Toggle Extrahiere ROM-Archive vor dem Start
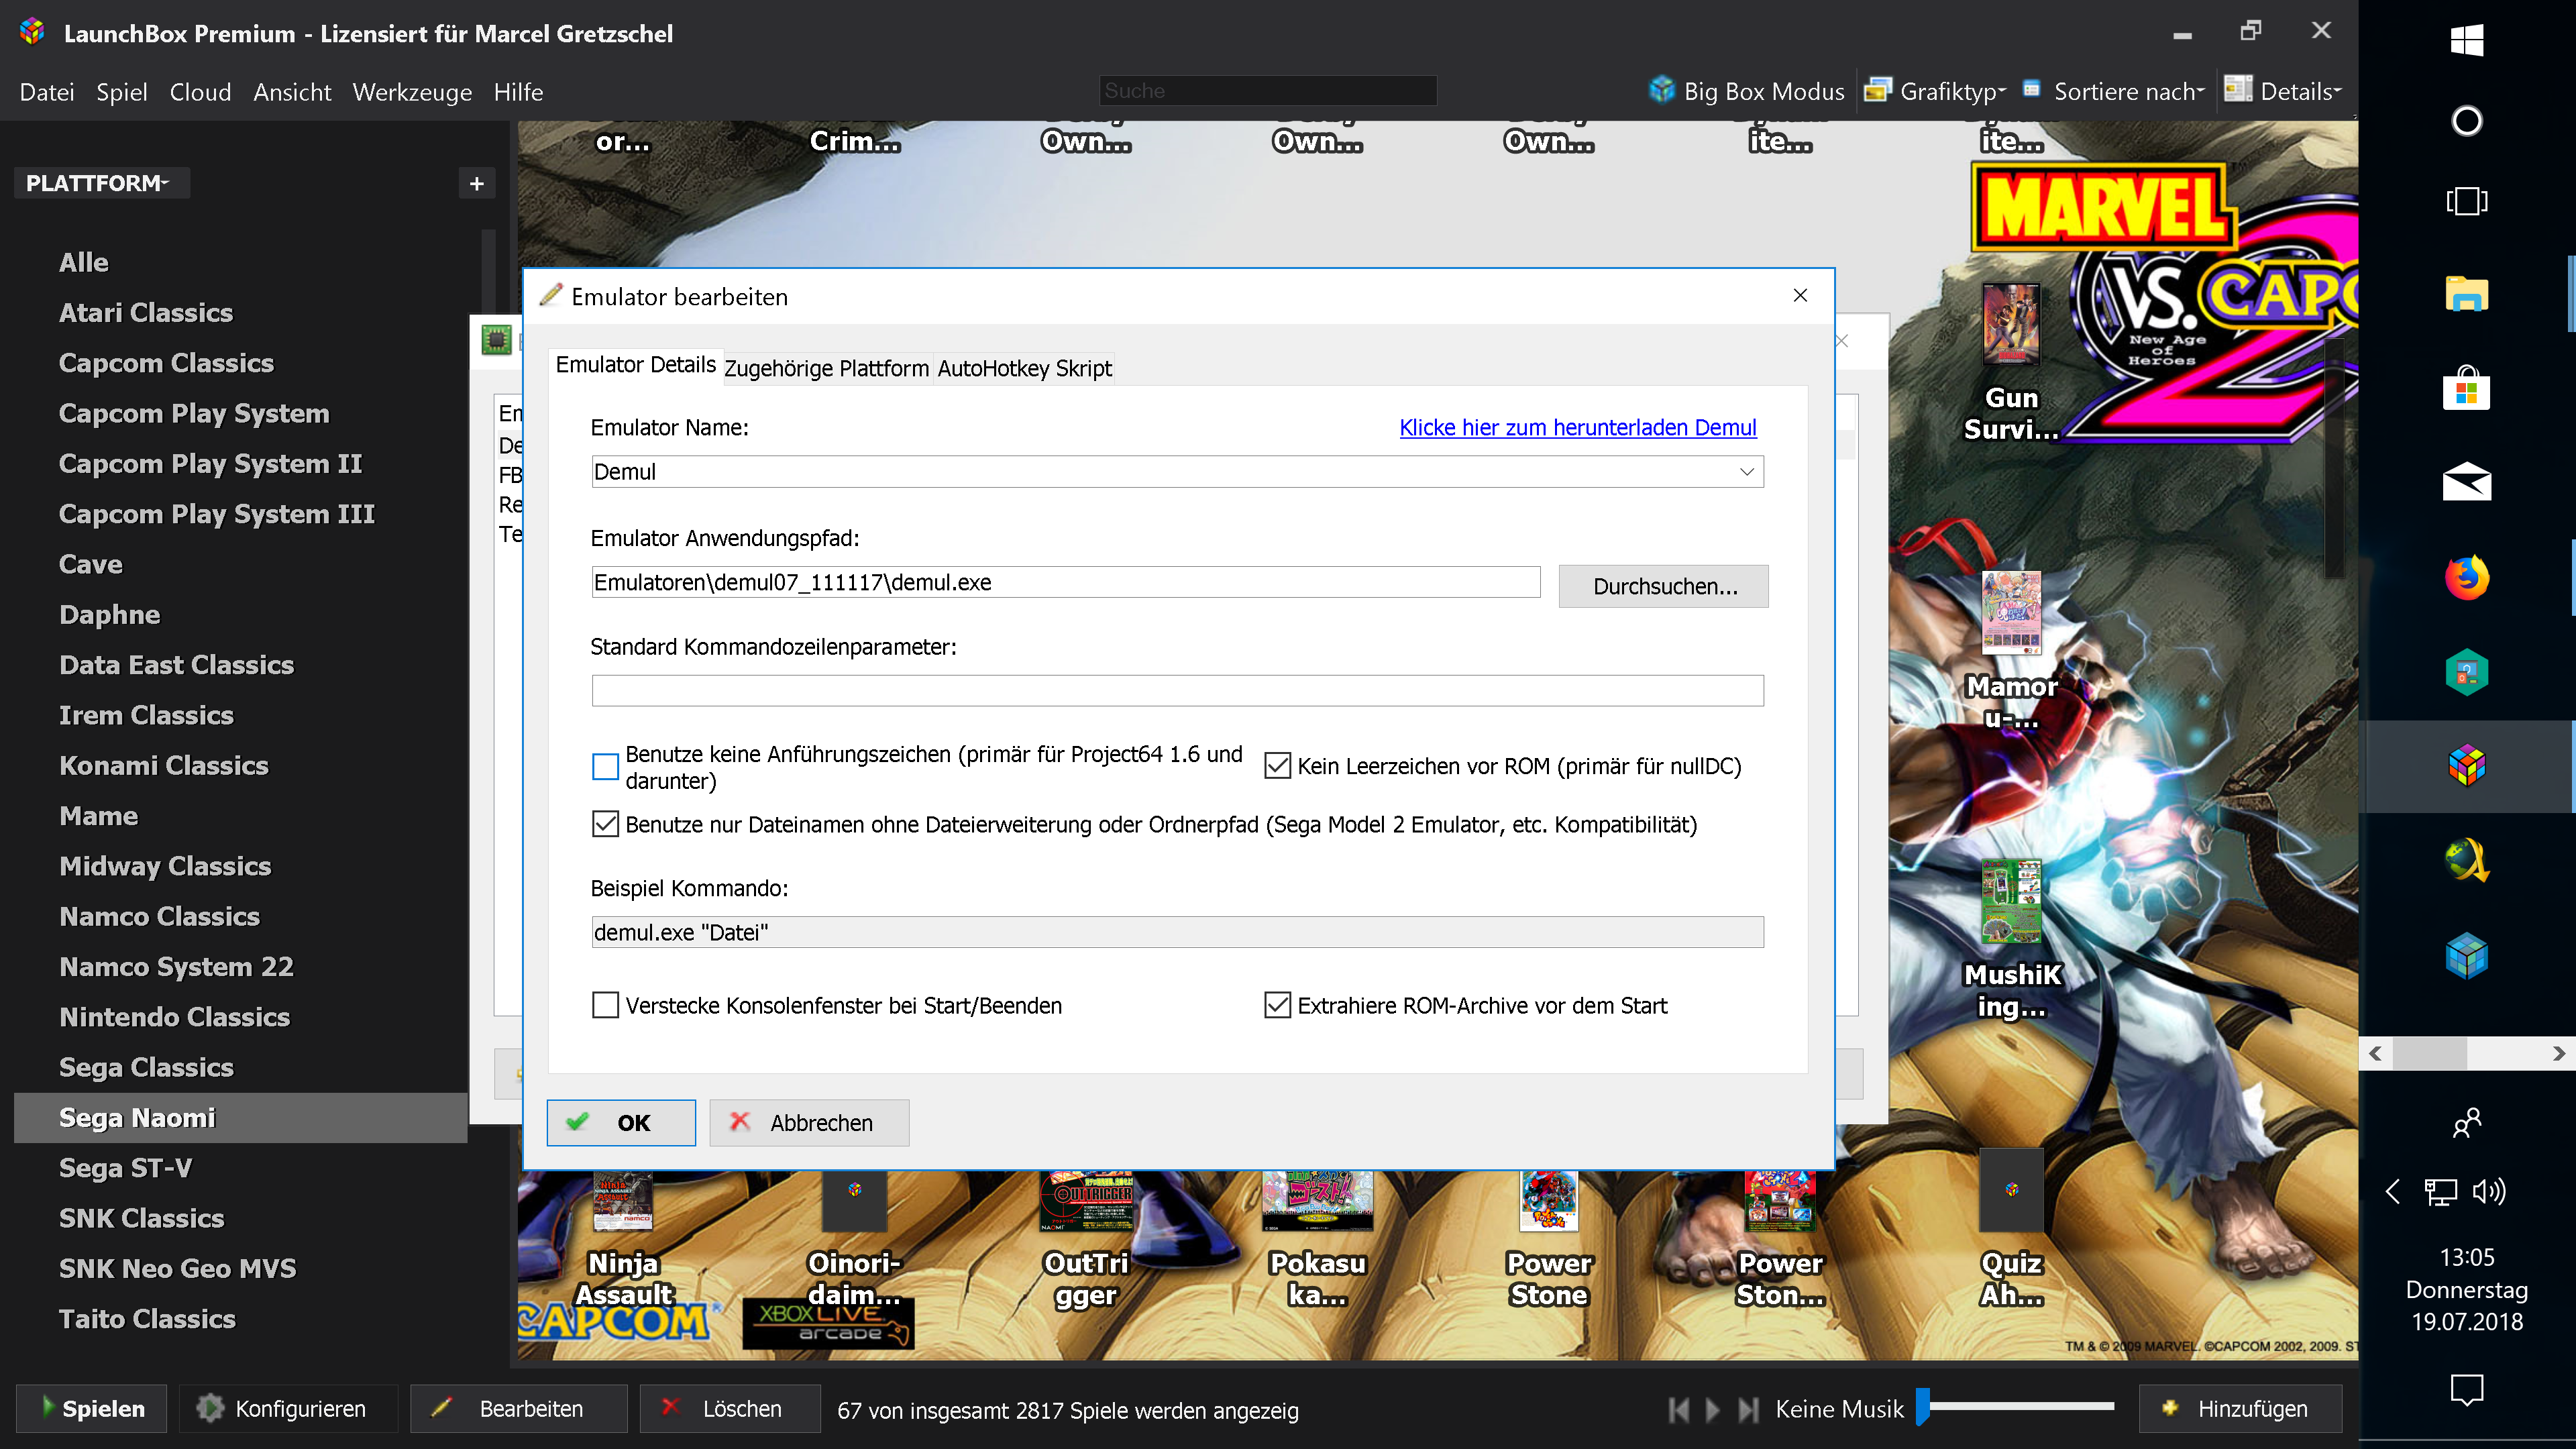The image size is (2576, 1449). point(1277,1005)
